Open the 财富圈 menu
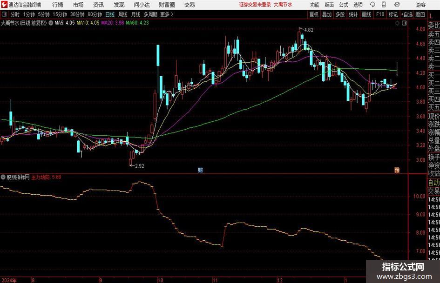 tap(167, 5)
